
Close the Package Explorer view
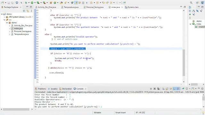(20, 7)
